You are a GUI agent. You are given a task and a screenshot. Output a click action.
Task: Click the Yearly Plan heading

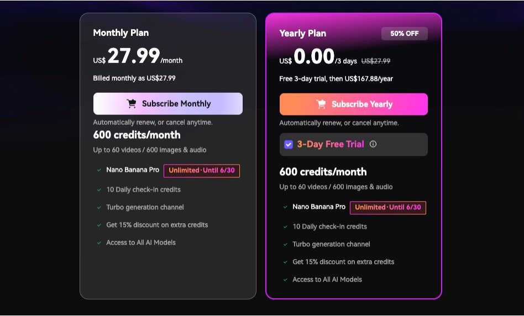(302, 33)
